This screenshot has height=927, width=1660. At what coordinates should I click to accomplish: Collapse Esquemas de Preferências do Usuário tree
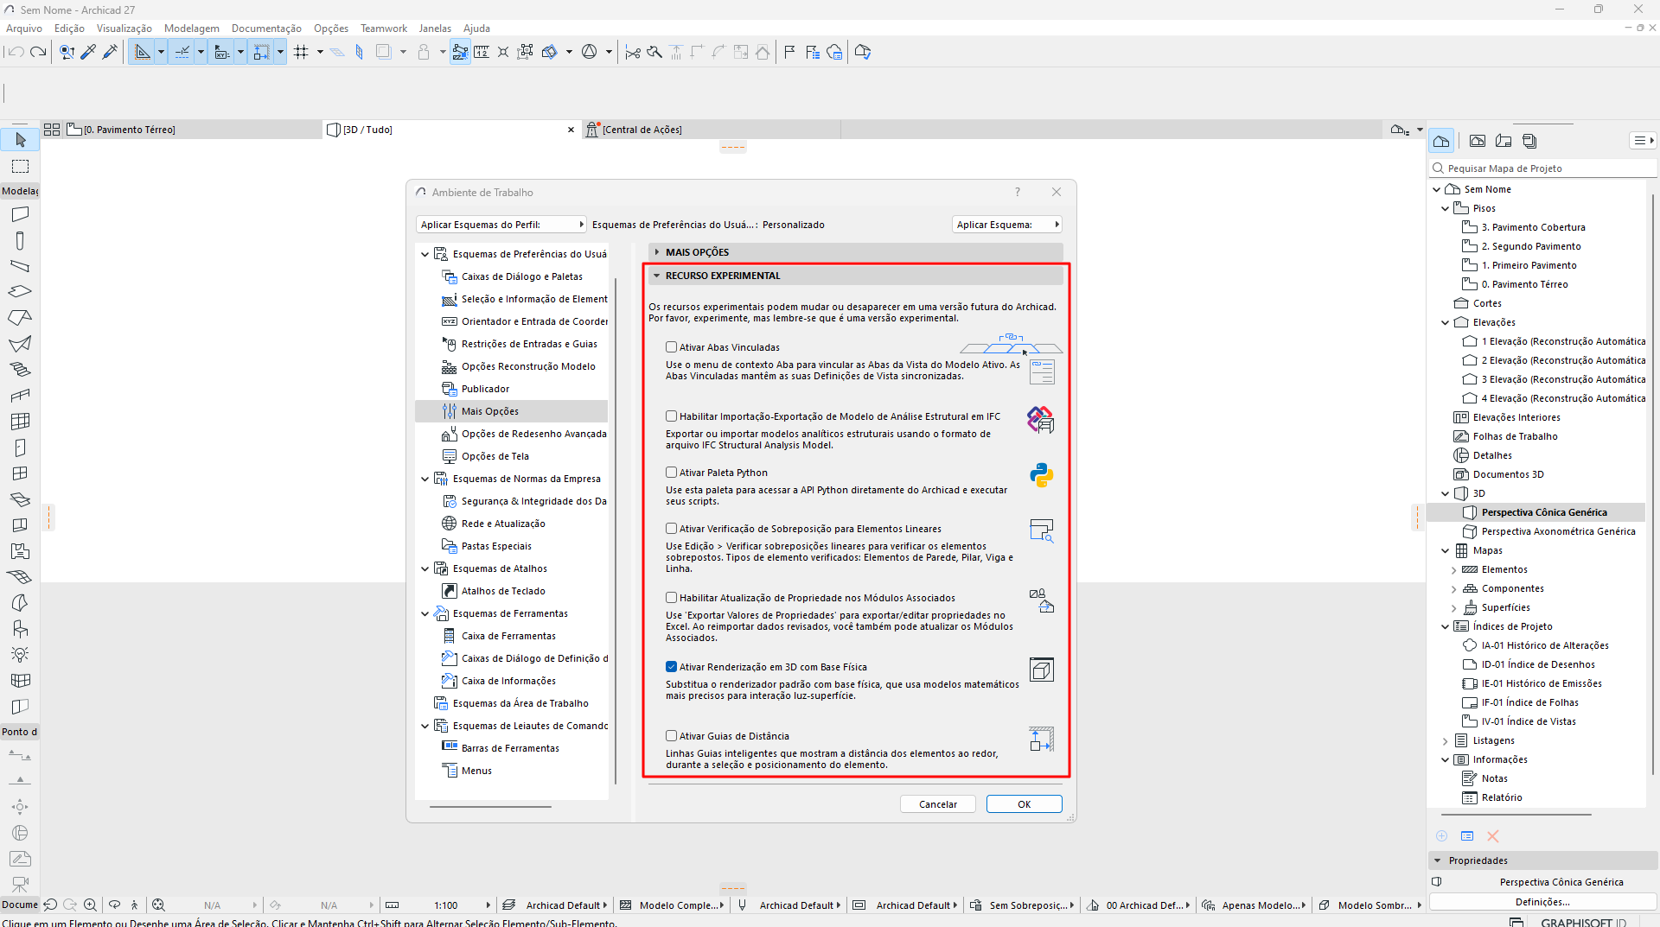click(425, 254)
